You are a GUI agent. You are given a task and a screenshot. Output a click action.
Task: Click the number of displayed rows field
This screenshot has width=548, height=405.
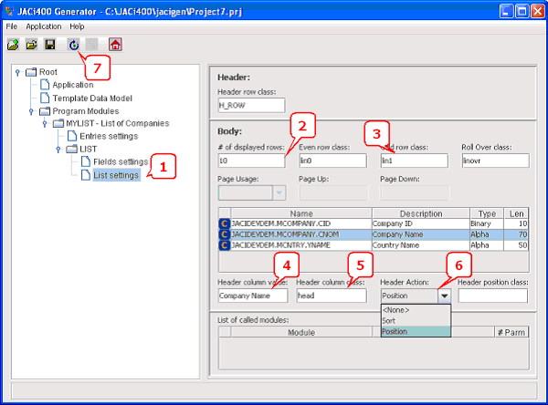click(x=251, y=161)
